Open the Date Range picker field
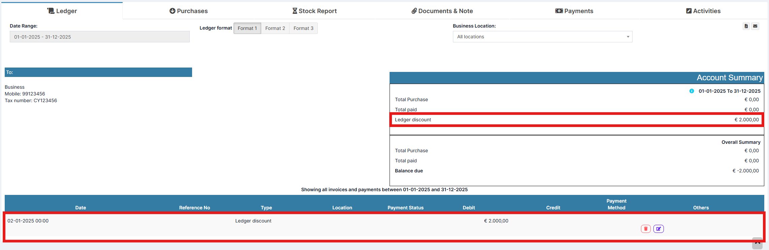769x250 pixels. coord(99,37)
